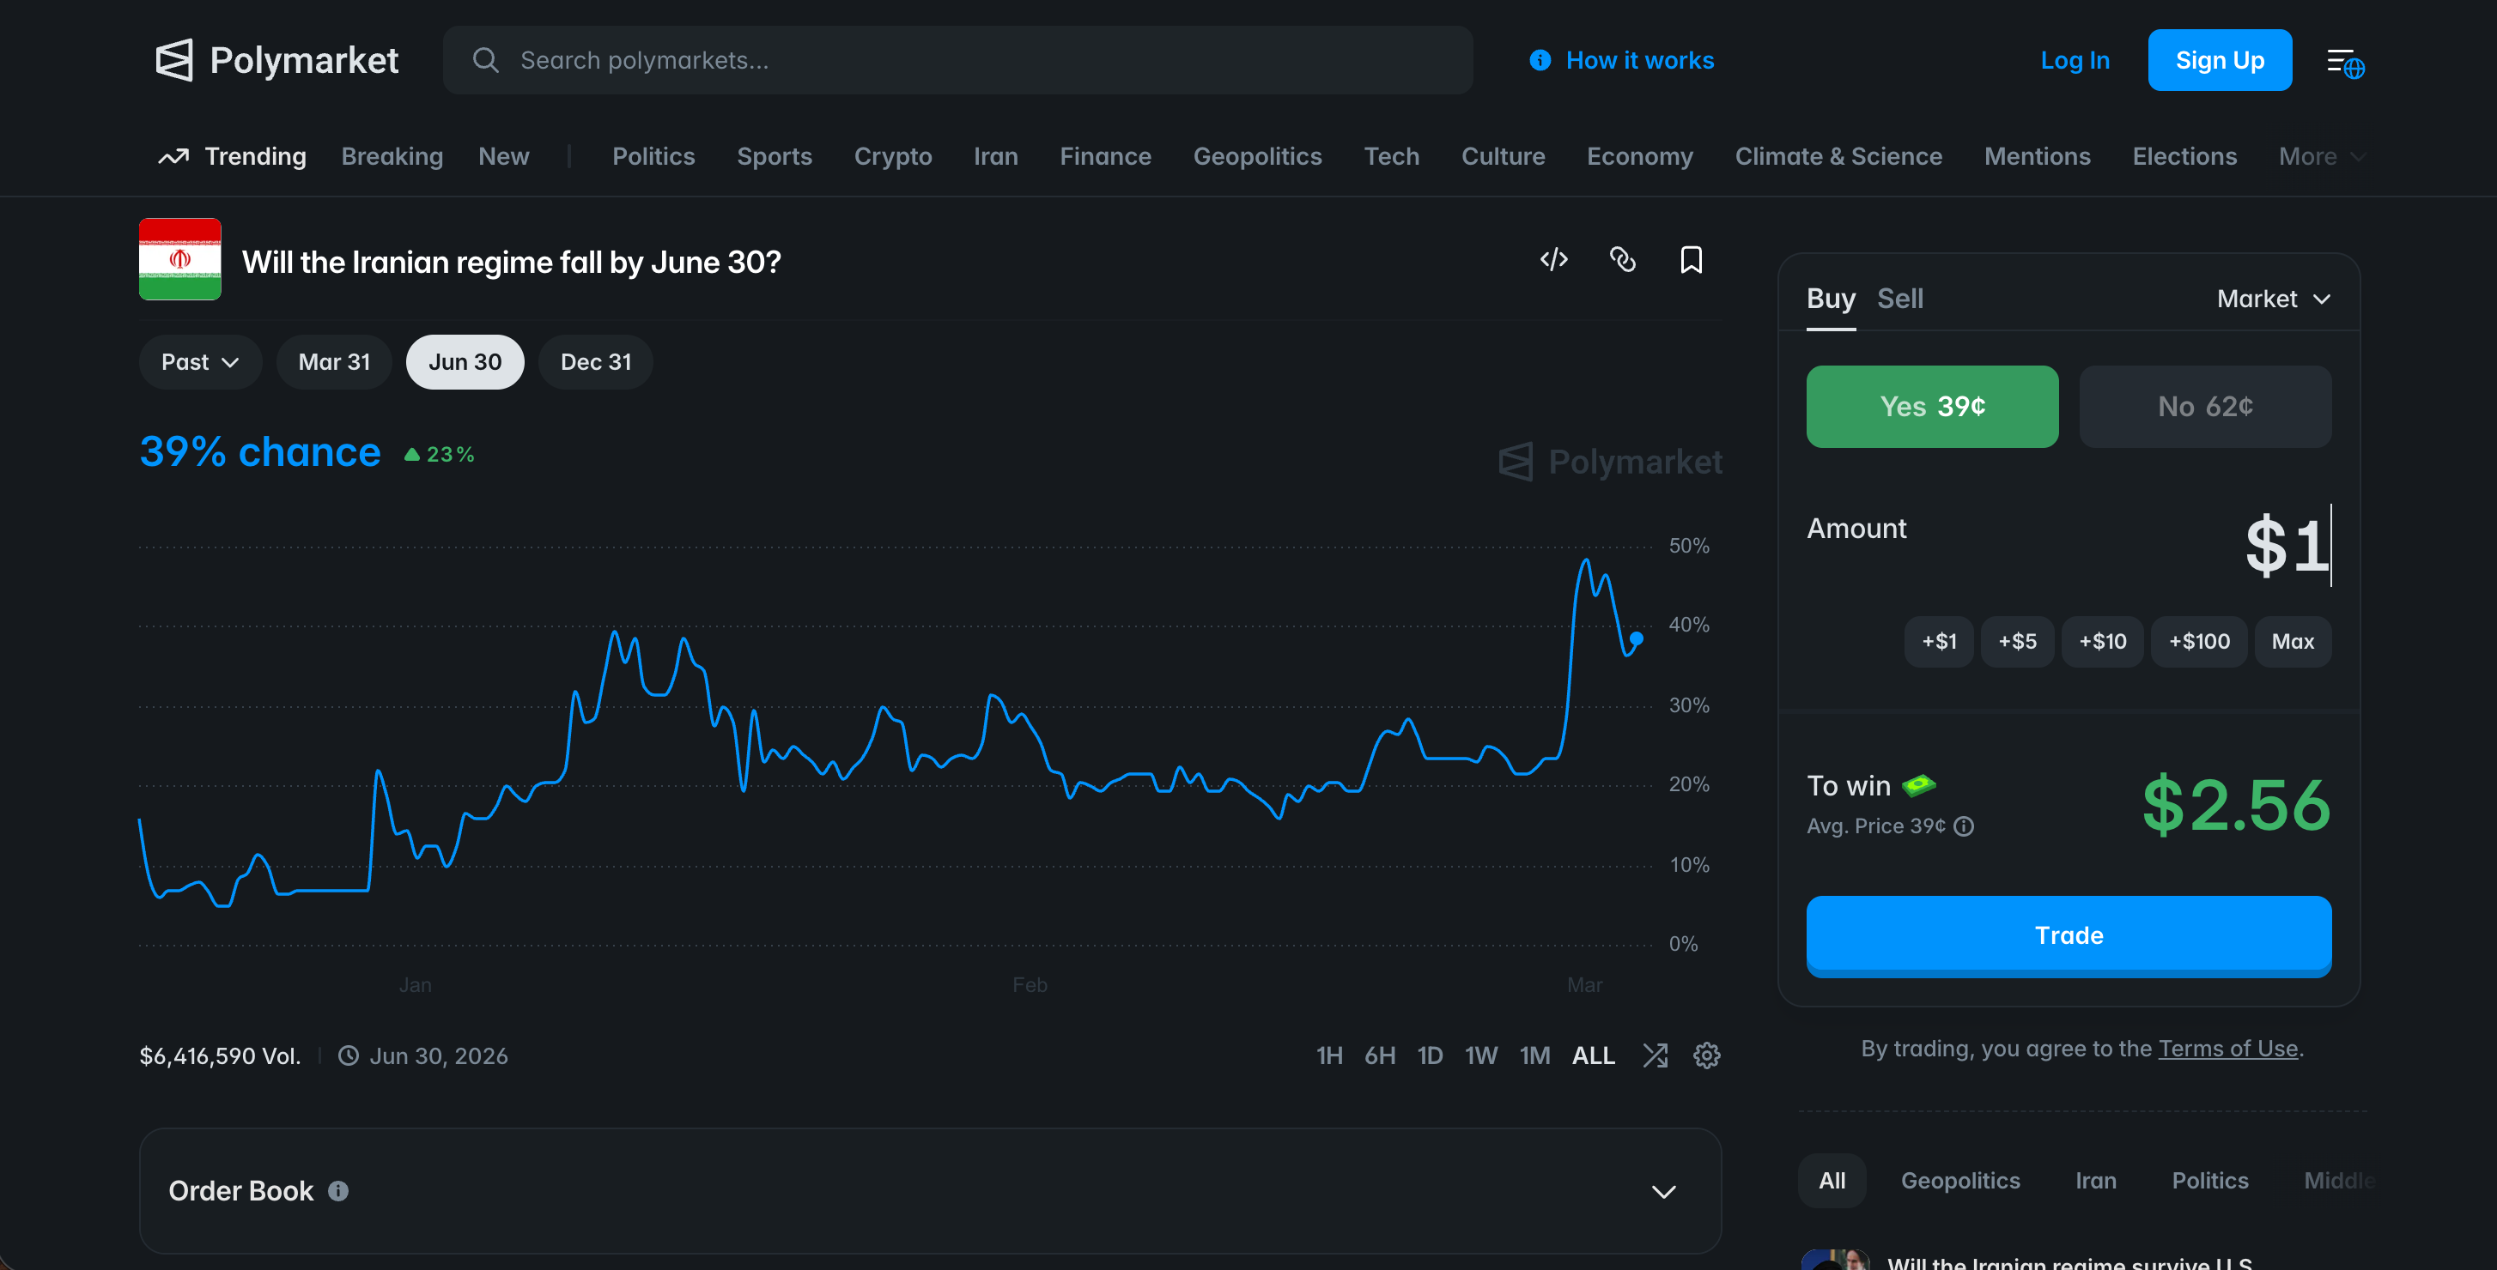Image resolution: width=2497 pixels, height=1270 pixels.
Task: Expand the Order Book section
Action: click(1663, 1190)
